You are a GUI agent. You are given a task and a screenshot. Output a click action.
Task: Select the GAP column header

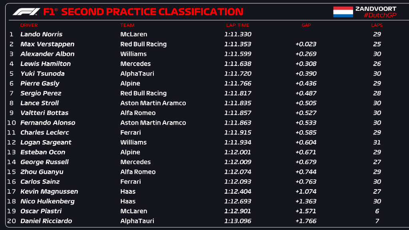(306, 25)
